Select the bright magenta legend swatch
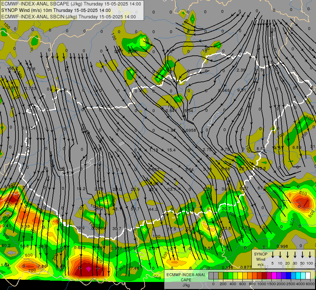 274,276
